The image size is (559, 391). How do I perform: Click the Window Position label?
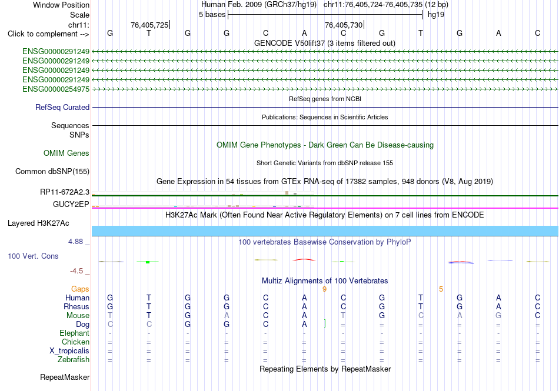pyautogui.click(x=61, y=5)
